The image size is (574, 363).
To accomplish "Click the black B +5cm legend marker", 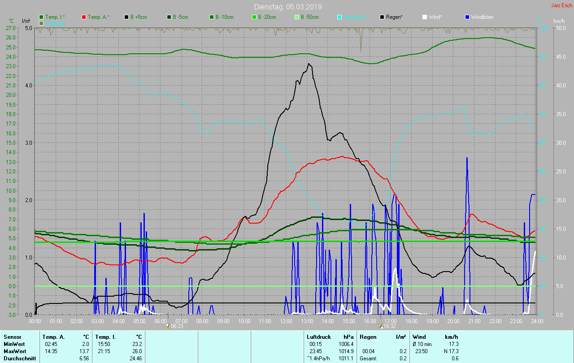I will pyautogui.click(x=126, y=17).
